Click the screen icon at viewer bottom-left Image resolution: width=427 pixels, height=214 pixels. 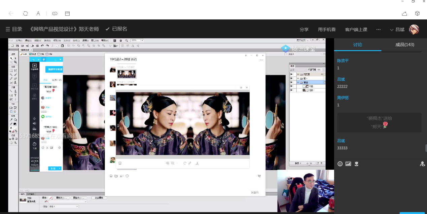(120, 163)
